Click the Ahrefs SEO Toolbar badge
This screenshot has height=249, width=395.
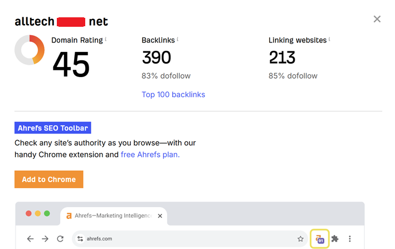(52, 128)
